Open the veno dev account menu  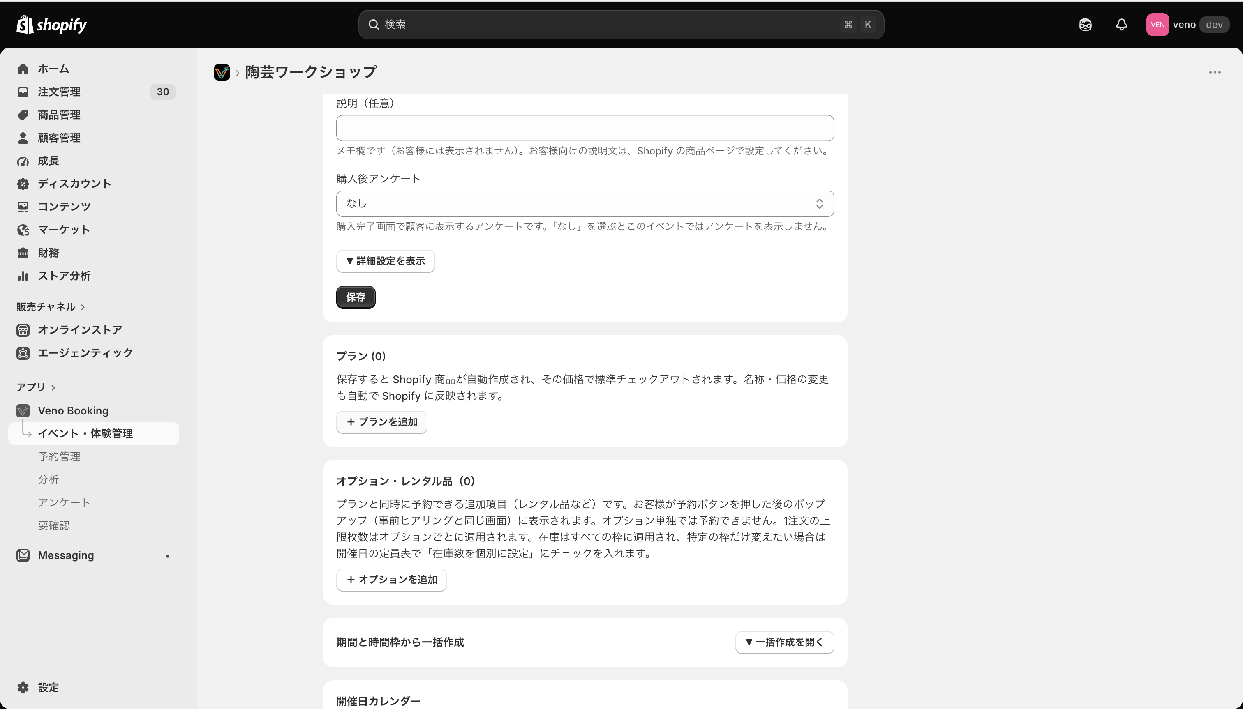pos(1188,24)
